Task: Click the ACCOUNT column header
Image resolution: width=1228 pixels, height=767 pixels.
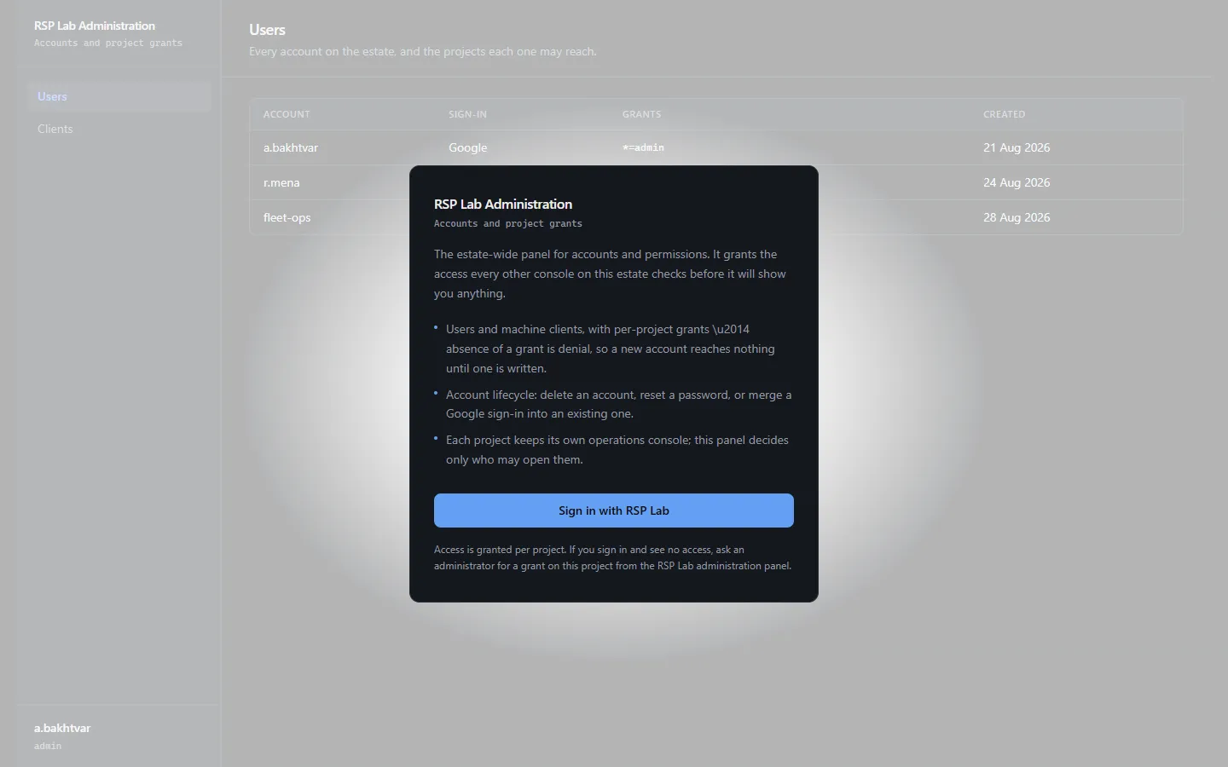Action: (x=287, y=114)
